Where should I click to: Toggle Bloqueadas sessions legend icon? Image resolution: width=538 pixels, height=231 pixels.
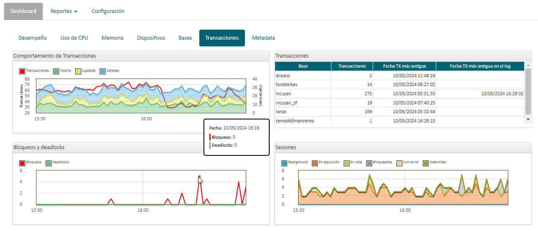(x=369, y=162)
